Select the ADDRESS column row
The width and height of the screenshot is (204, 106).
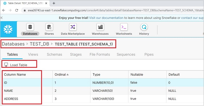click(x=103, y=99)
